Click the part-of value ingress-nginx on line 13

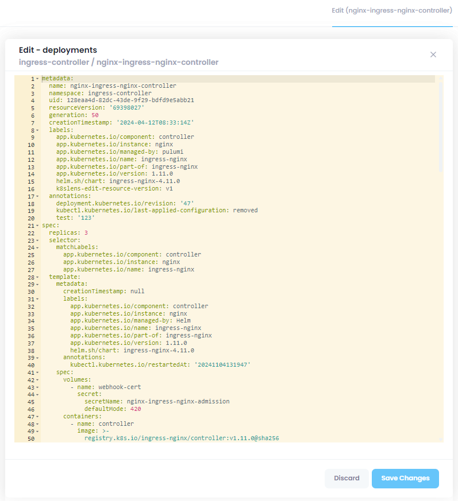coord(175,167)
